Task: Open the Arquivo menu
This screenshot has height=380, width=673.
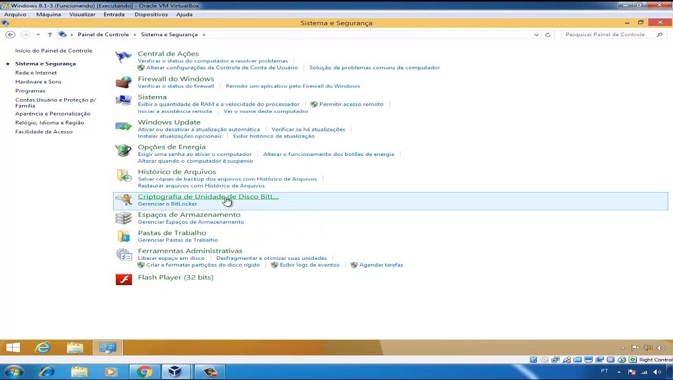Action: [15, 14]
